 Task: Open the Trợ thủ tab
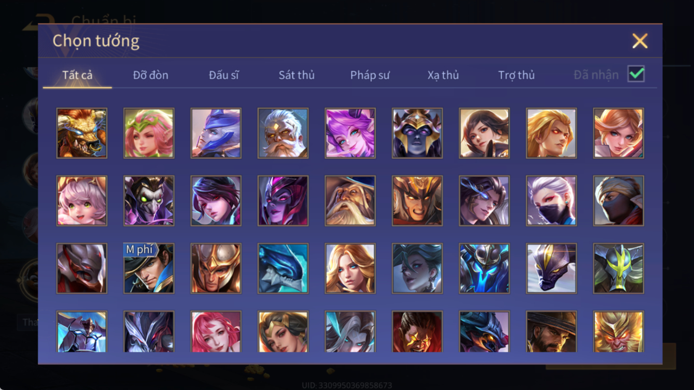516,75
